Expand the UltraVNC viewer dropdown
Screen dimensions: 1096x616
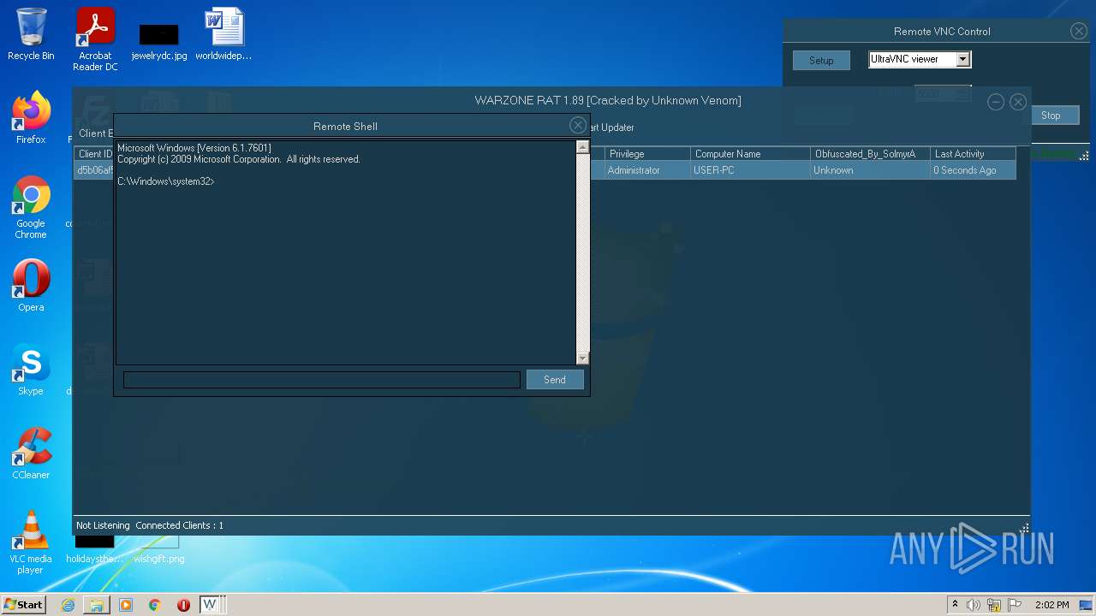pos(963,59)
